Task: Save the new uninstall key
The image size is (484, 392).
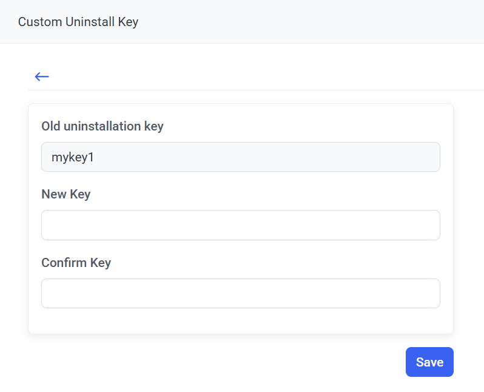Action: click(429, 362)
